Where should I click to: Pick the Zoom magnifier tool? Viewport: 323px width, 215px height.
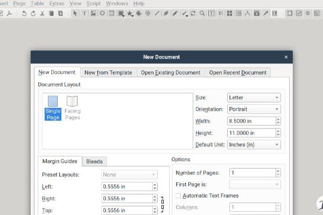[x=202, y=13]
